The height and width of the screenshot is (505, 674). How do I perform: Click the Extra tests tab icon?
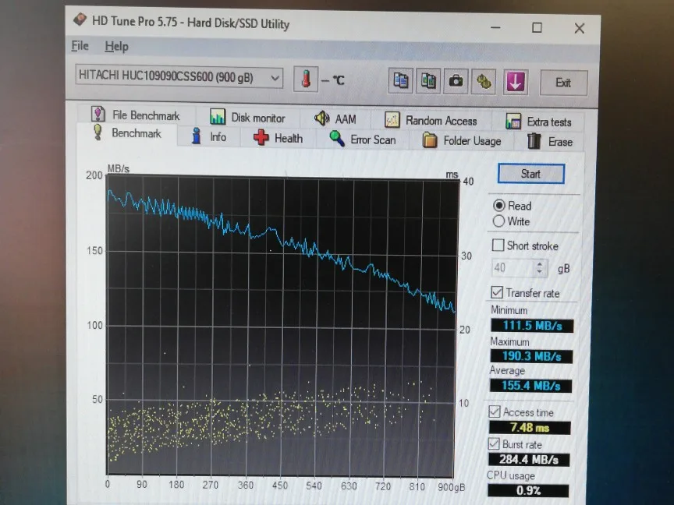pyautogui.click(x=513, y=122)
